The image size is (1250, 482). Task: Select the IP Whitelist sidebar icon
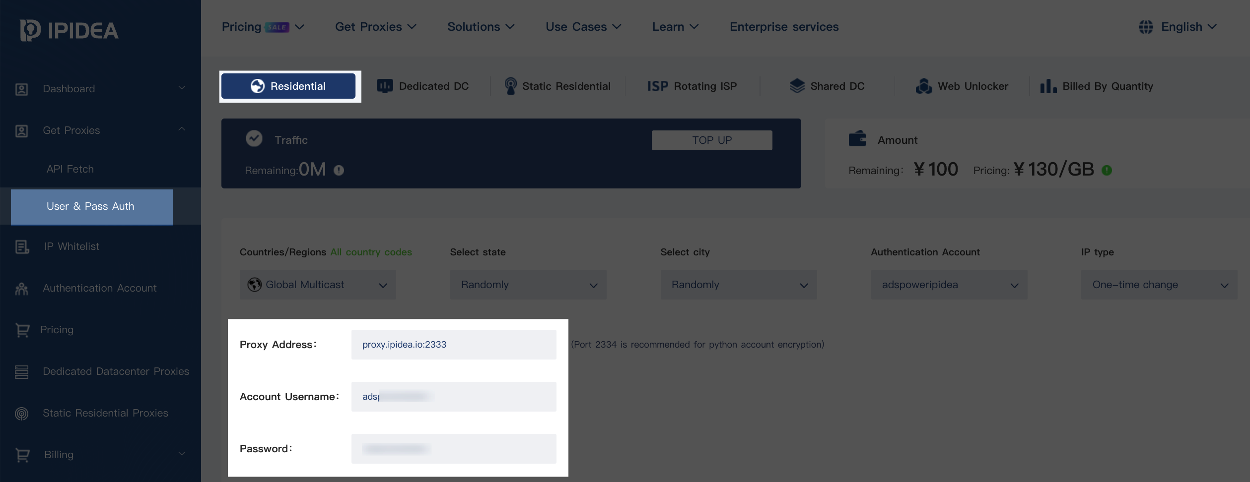[x=22, y=246]
